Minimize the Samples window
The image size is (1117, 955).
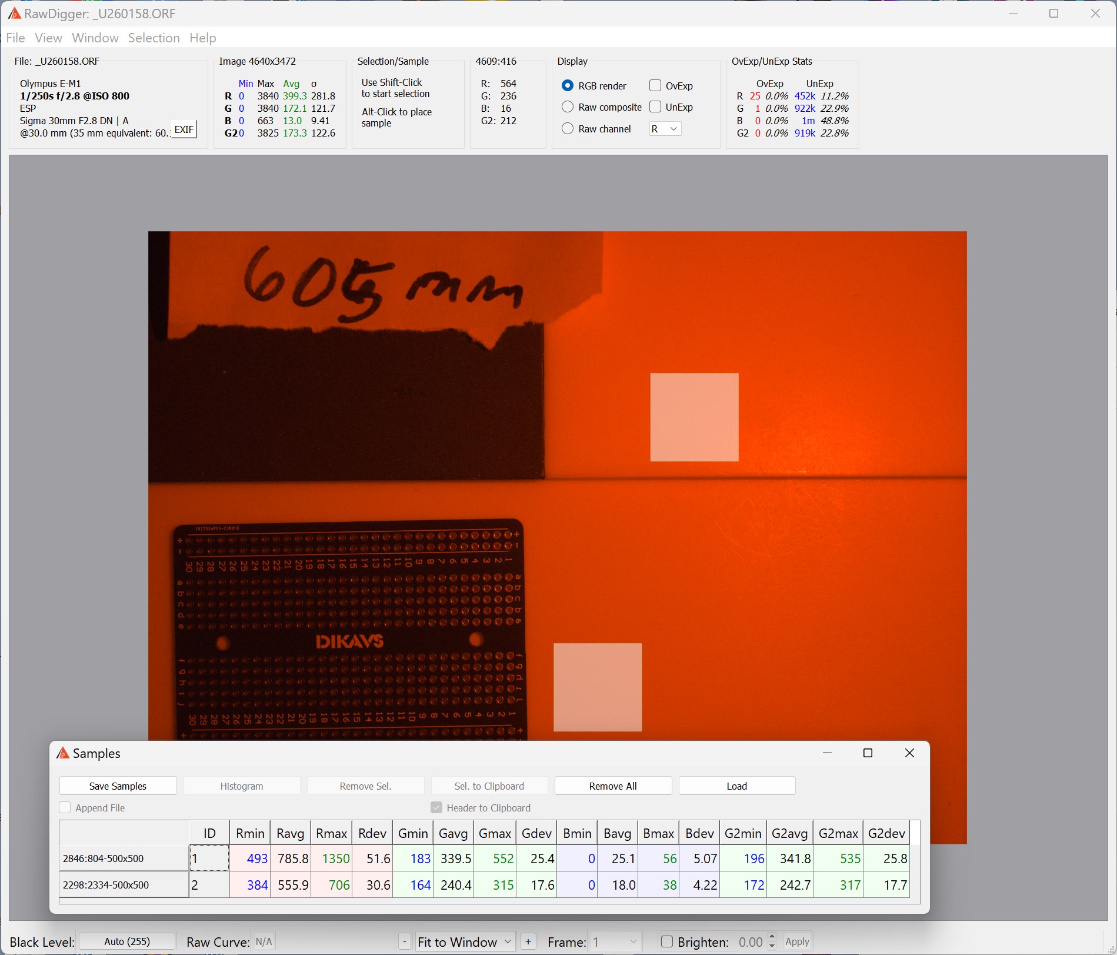coord(827,753)
